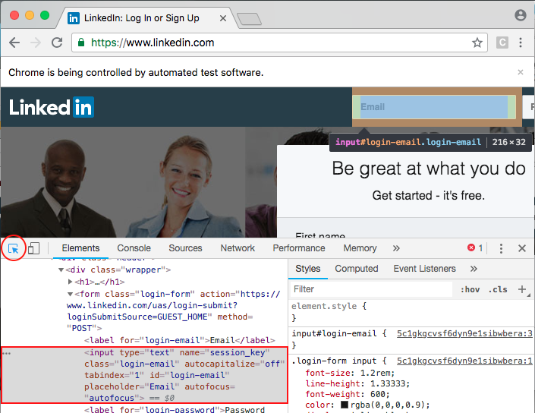
Task: Show more DevTools tabs chevron
Action: pos(396,248)
